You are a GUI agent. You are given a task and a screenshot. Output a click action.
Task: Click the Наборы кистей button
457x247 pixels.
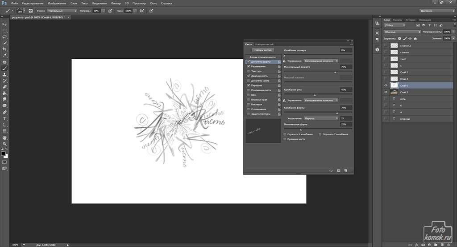pos(263,50)
